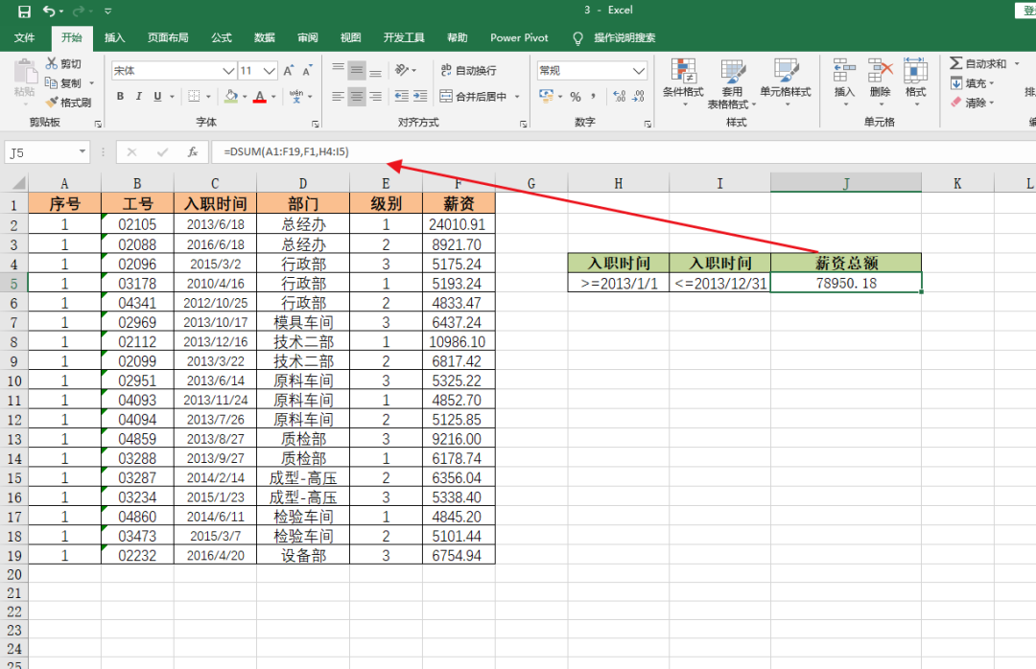1036x669 pixels.
Task: Open the AutoSum dropdown arrow
Action: pyautogui.click(x=1017, y=63)
